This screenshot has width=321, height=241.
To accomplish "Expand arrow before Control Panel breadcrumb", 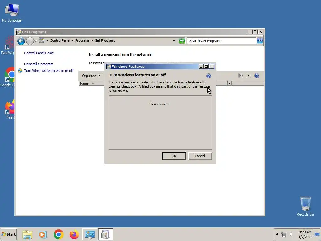I will tap(47, 40).
